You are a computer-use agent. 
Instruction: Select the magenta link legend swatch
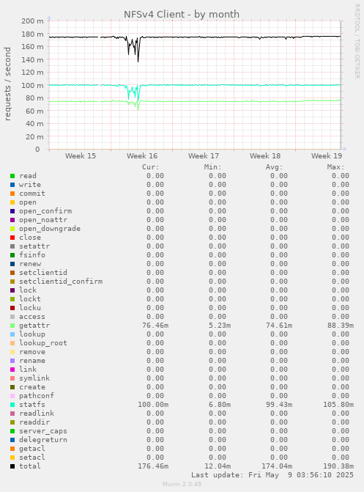pyautogui.click(x=12, y=370)
